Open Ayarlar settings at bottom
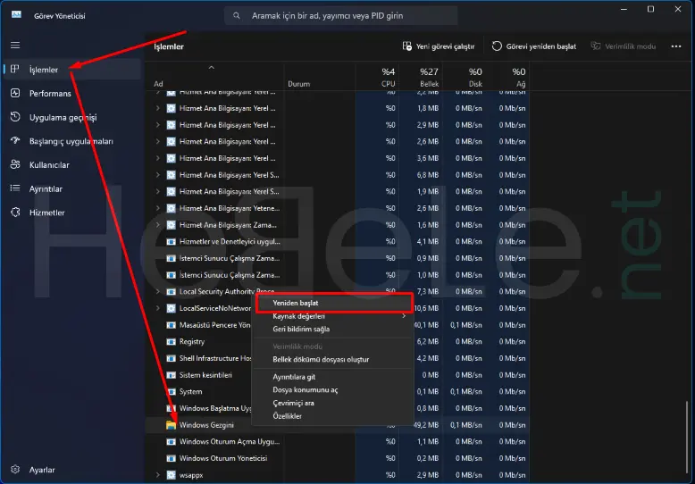This screenshot has height=484, width=695. click(71, 470)
